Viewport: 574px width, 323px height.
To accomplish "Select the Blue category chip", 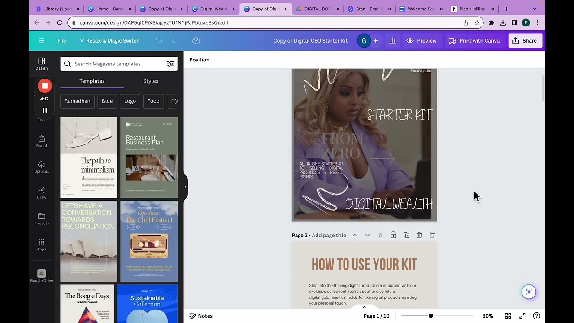I will 107,101.
